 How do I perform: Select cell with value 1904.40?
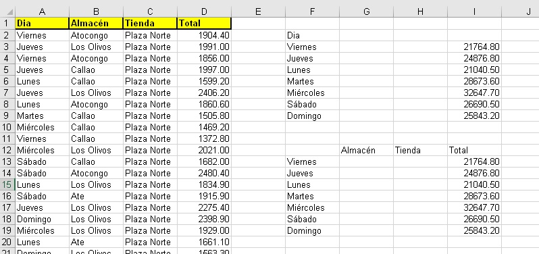204,35
